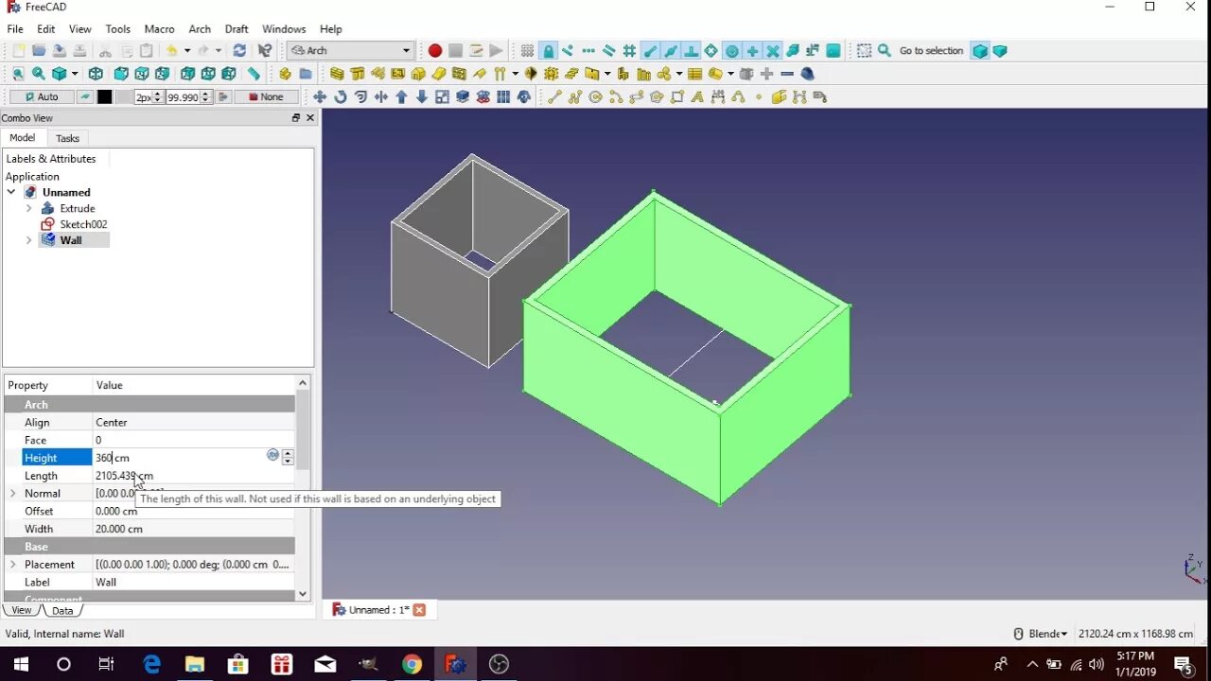Expand the Wall tree item
Viewport: 1211px width, 681px height.
point(29,240)
